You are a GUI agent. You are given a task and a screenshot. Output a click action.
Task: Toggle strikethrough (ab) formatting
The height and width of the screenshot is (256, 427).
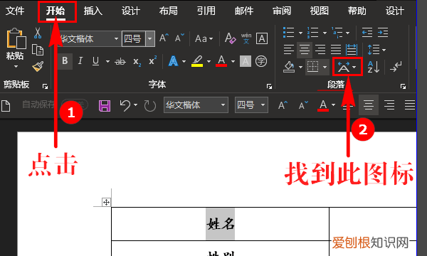pyautogui.click(x=120, y=61)
